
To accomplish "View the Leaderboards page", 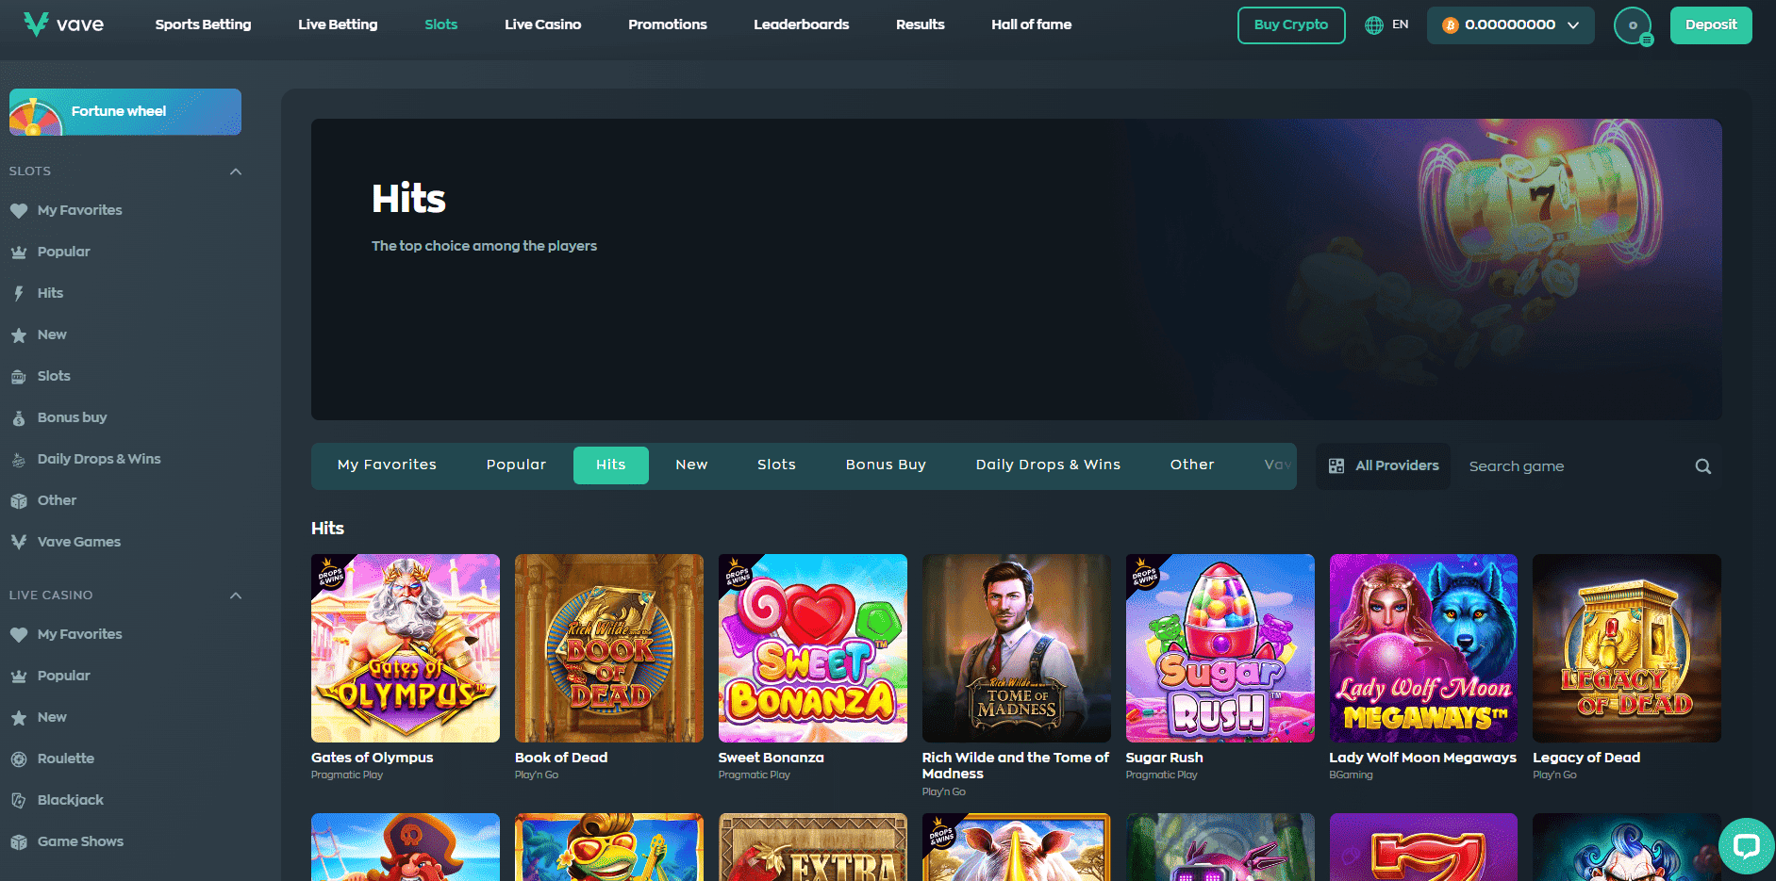I will tap(801, 24).
